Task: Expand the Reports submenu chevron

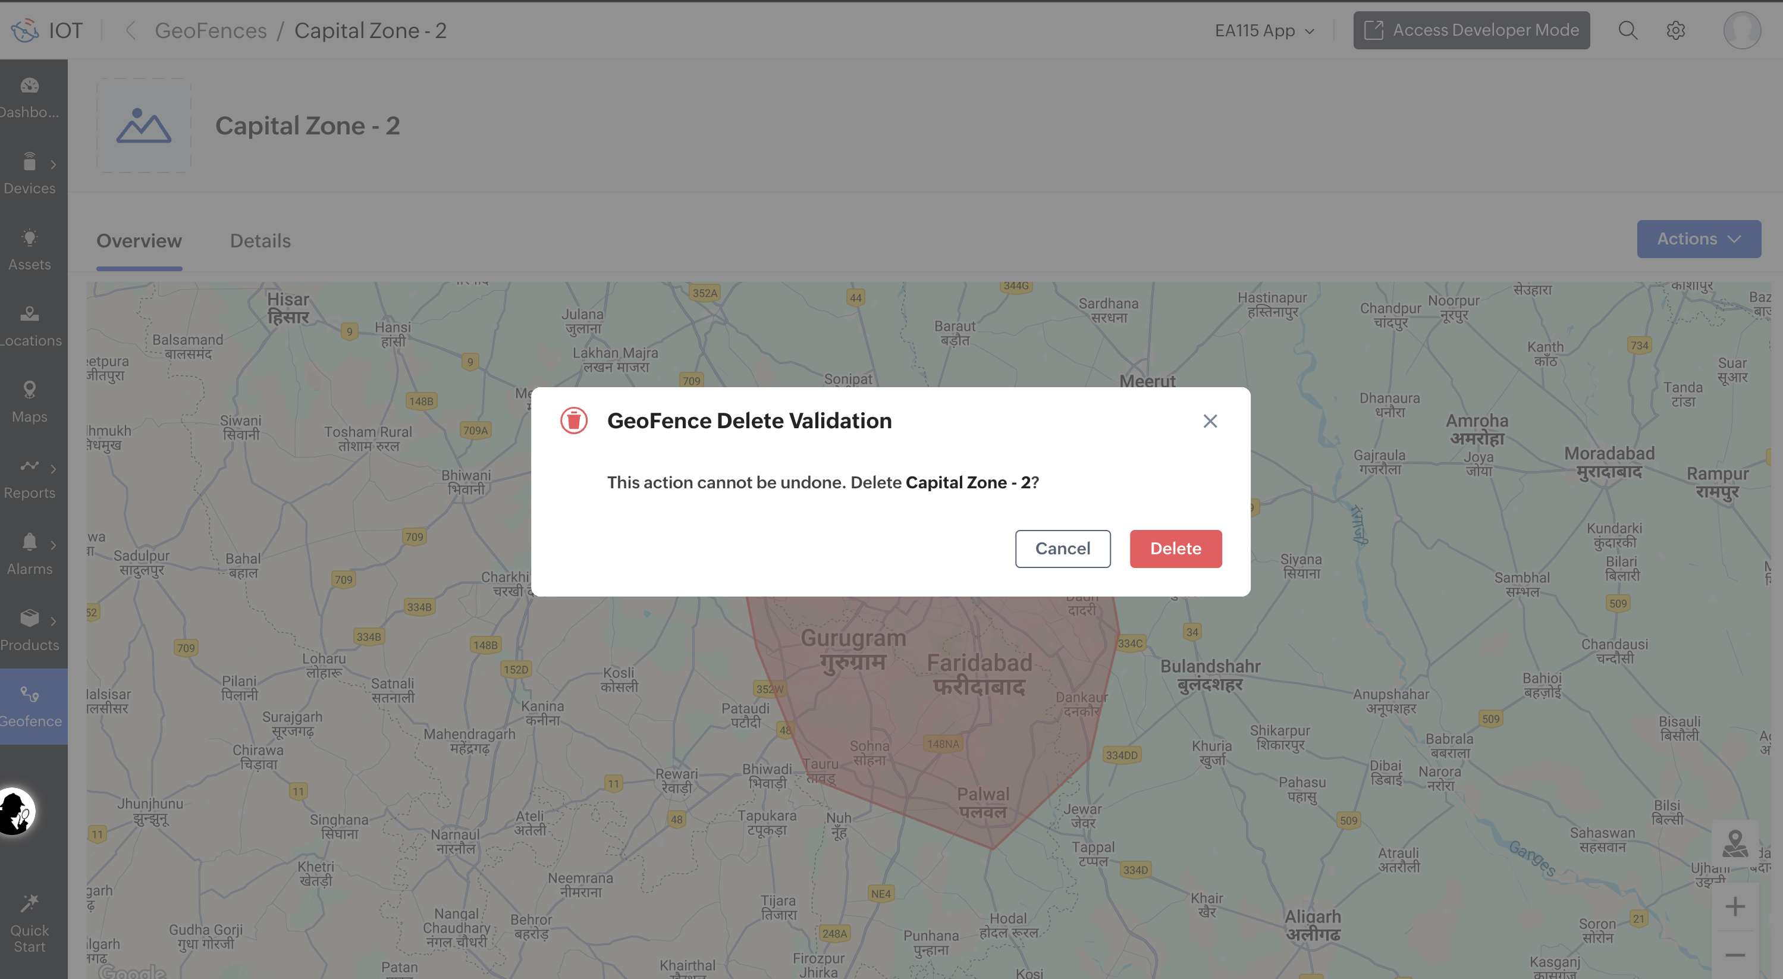Action: coord(54,469)
